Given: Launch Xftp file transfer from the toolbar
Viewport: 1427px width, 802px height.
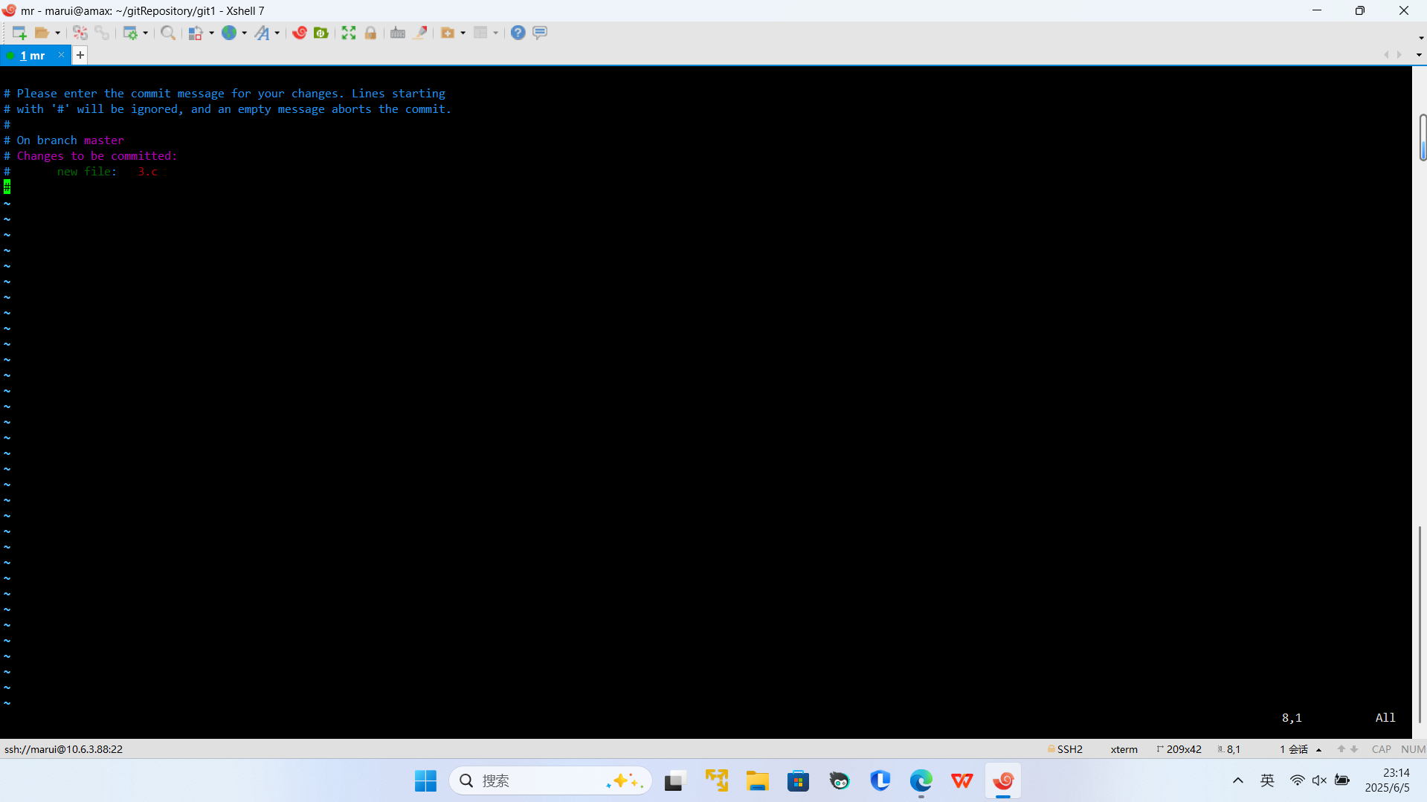Looking at the screenshot, I should tap(320, 33).
